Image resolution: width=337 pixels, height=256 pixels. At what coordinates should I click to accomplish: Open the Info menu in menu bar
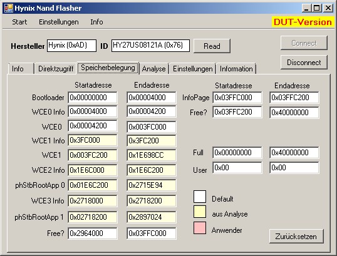(96, 22)
